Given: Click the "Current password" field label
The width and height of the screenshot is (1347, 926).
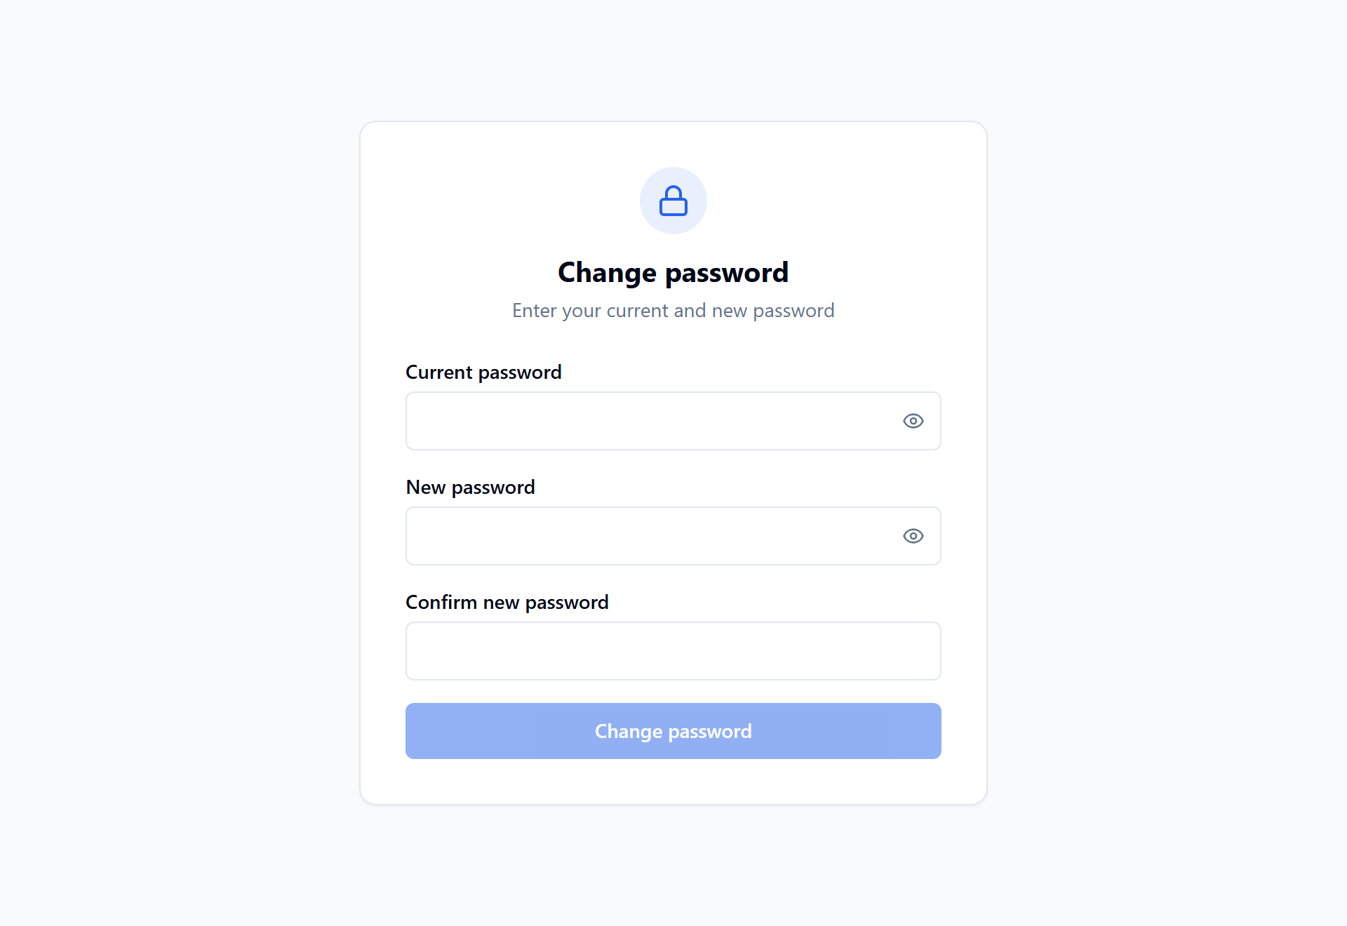Looking at the screenshot, I should (483, 373).
